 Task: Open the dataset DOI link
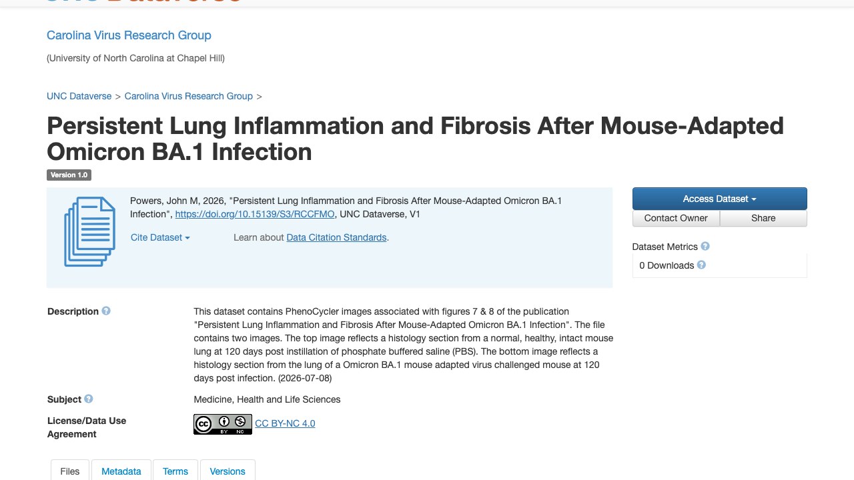pyautogui.click(x=256, y=214)
